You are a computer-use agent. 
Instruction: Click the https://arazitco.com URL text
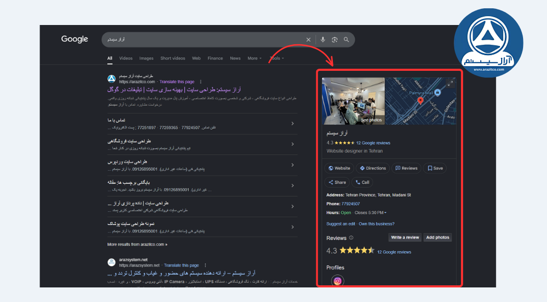pyautogui.click(x=136, y=82)
